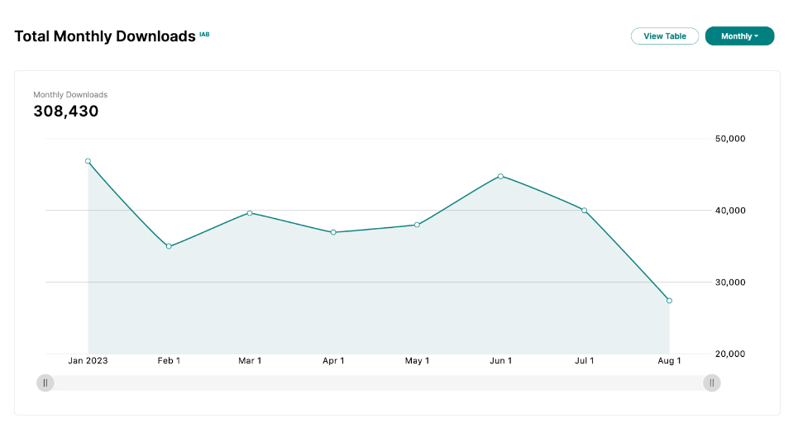This screenshot has height=437, width=798.
Task: Select the Jan 2023 data point
Action: coord(88,161)
